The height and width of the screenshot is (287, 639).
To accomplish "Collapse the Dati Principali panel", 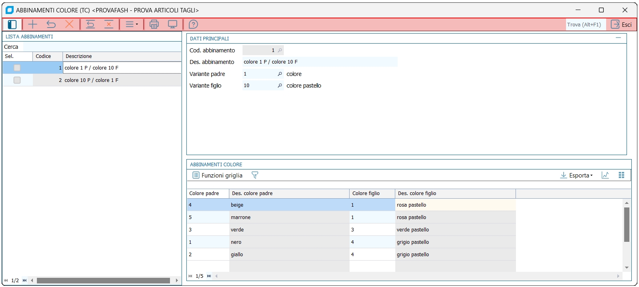I will [618, 38].
